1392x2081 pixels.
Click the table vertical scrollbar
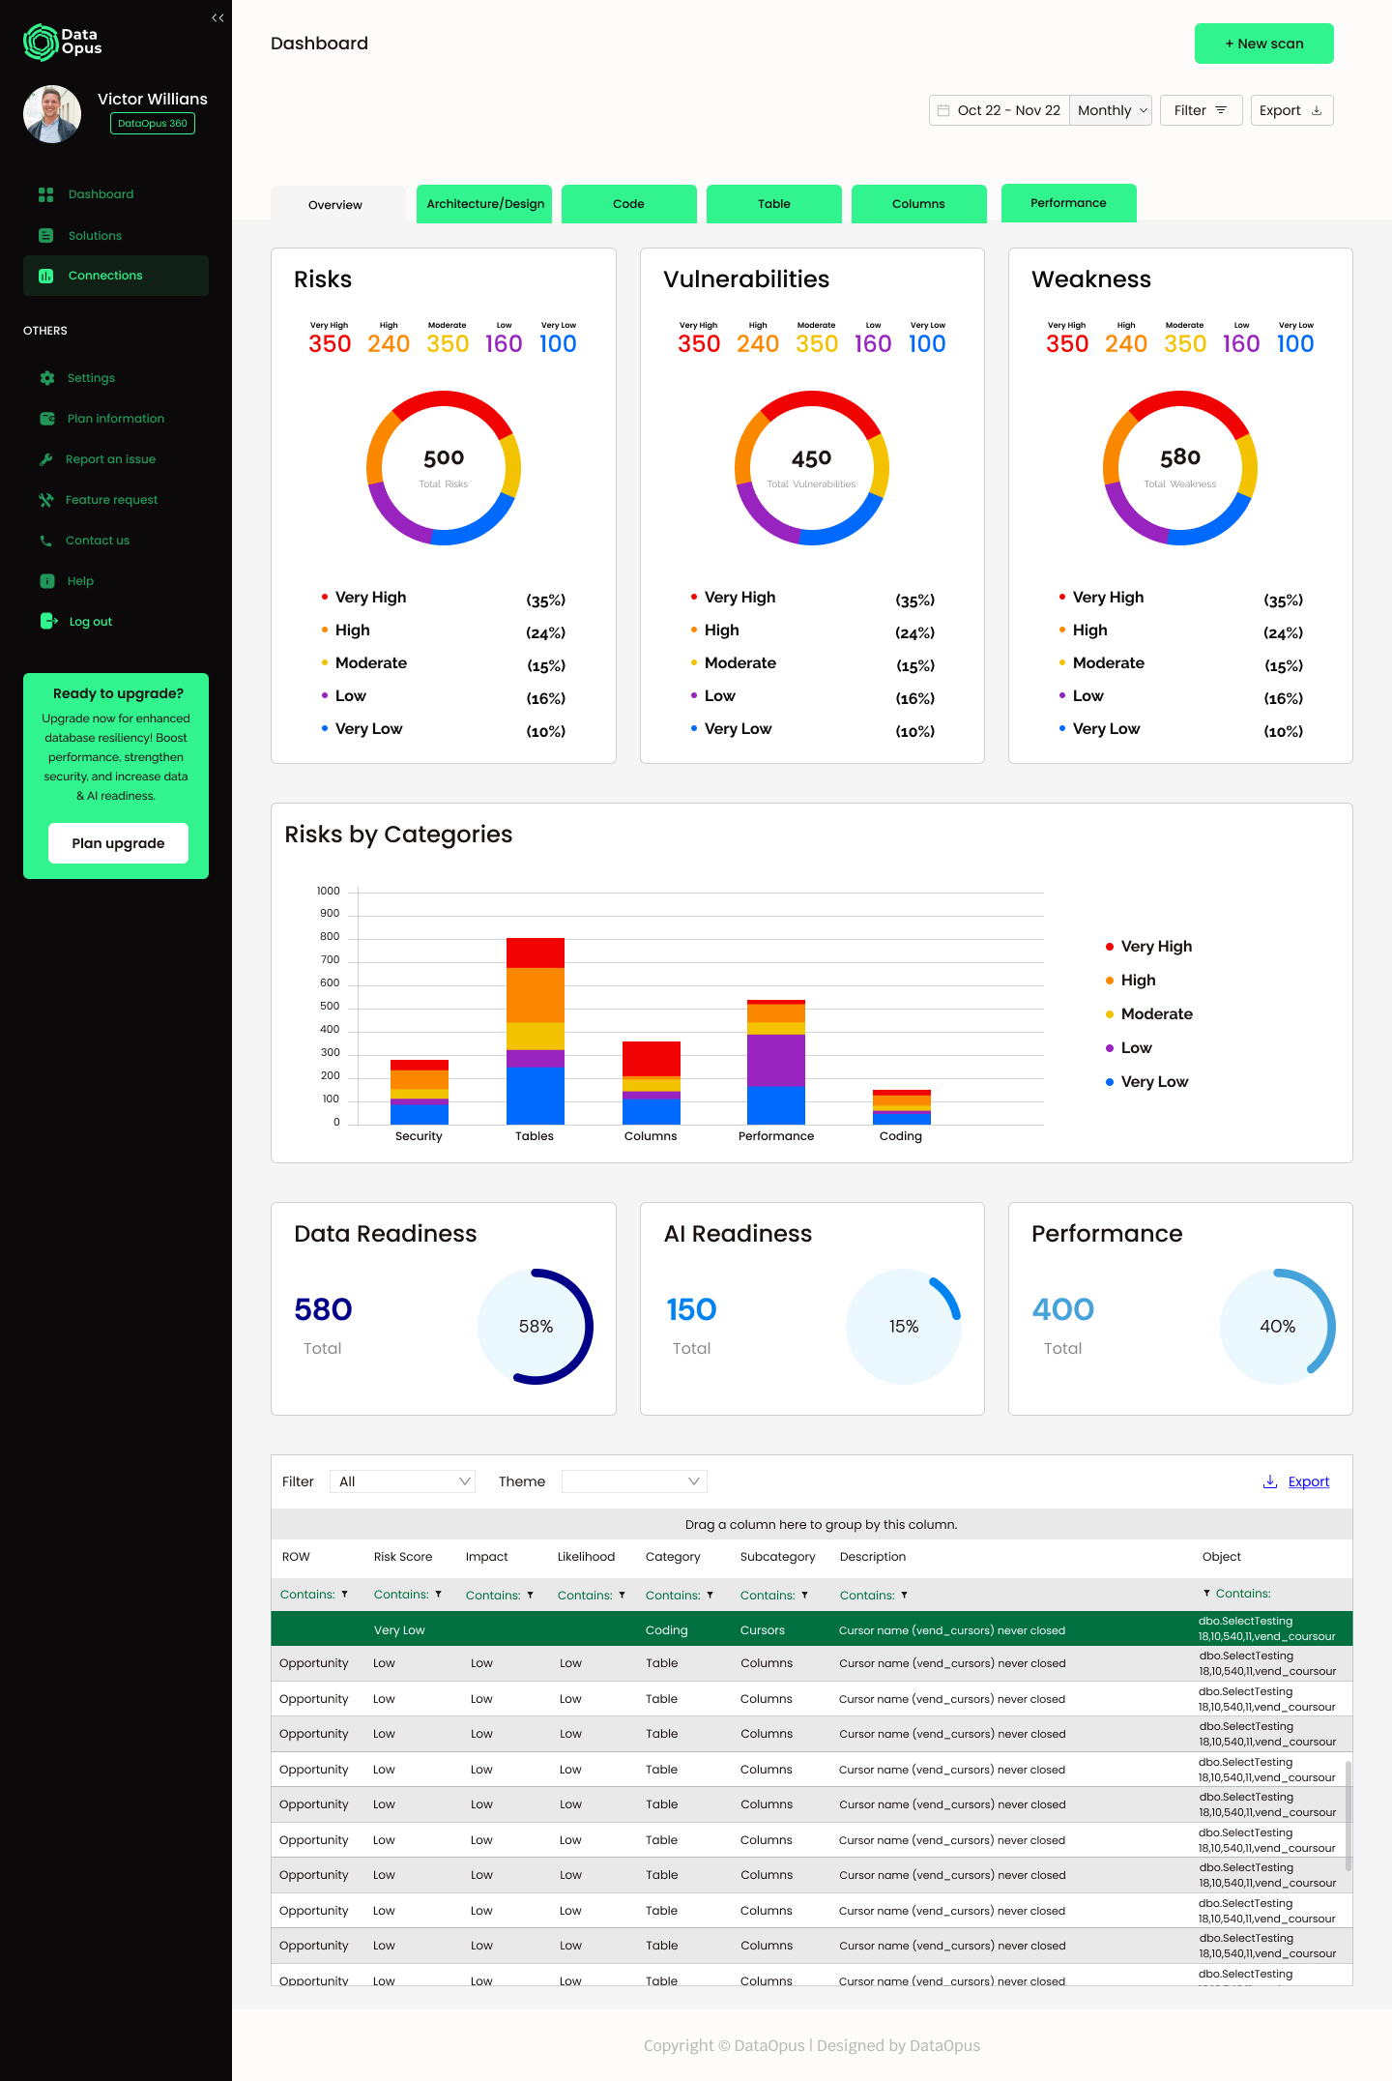[x=1348, y=1816]
